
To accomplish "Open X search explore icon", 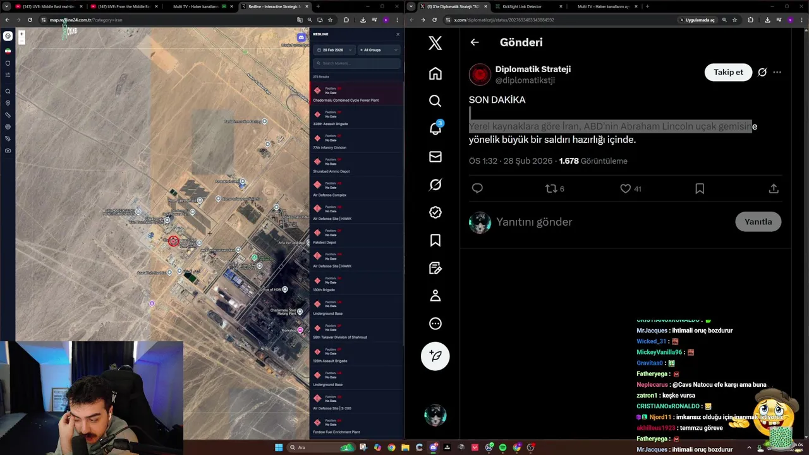I will click(x=435, y=101).
